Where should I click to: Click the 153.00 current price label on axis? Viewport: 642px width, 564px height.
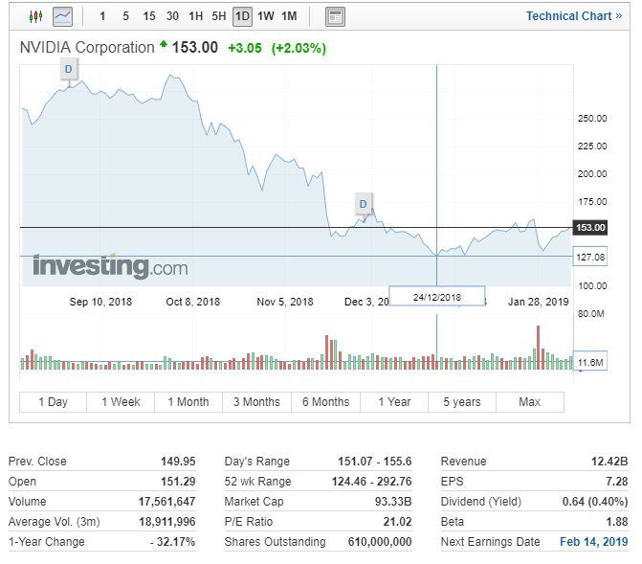pyautogui.click(x=590, y=228)
